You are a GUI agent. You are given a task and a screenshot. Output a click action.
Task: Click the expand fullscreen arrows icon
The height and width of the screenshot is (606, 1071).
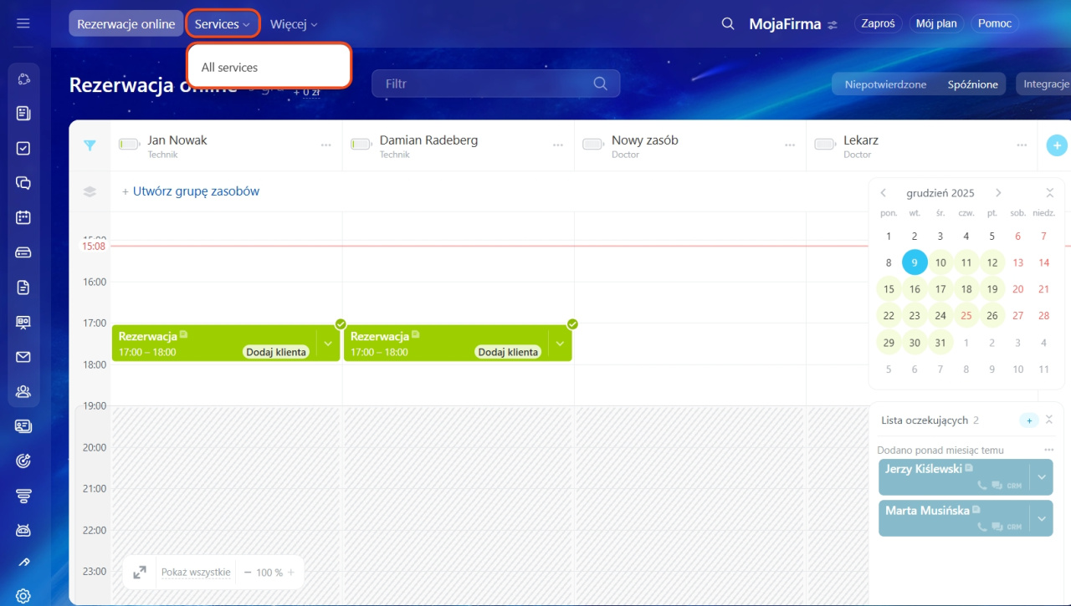pos(140,573)
